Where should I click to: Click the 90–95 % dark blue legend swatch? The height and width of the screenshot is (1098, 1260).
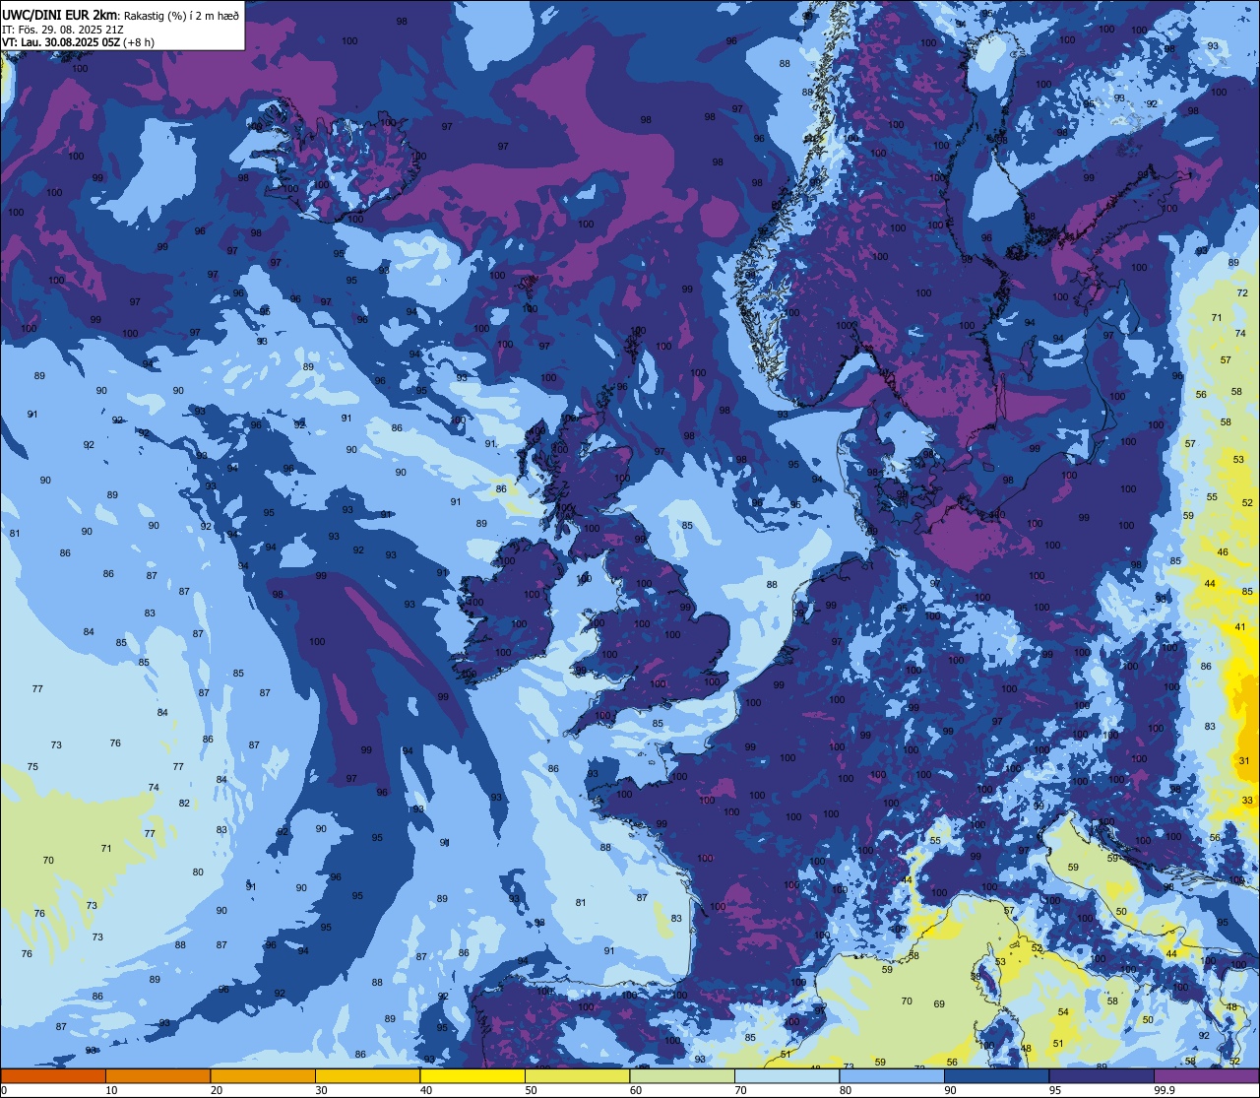click(x=996, y=1075)
